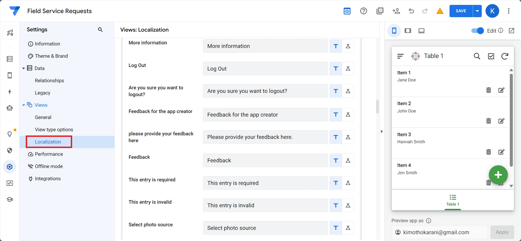Edit the Are you sure logout field

265,91
